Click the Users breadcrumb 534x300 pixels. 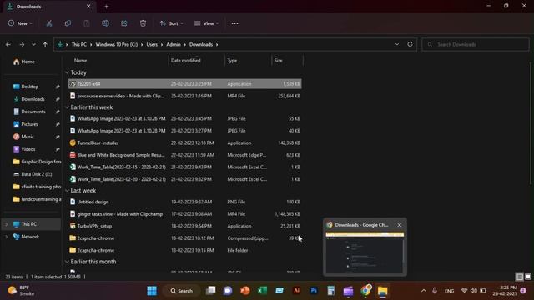coord(152,44)
